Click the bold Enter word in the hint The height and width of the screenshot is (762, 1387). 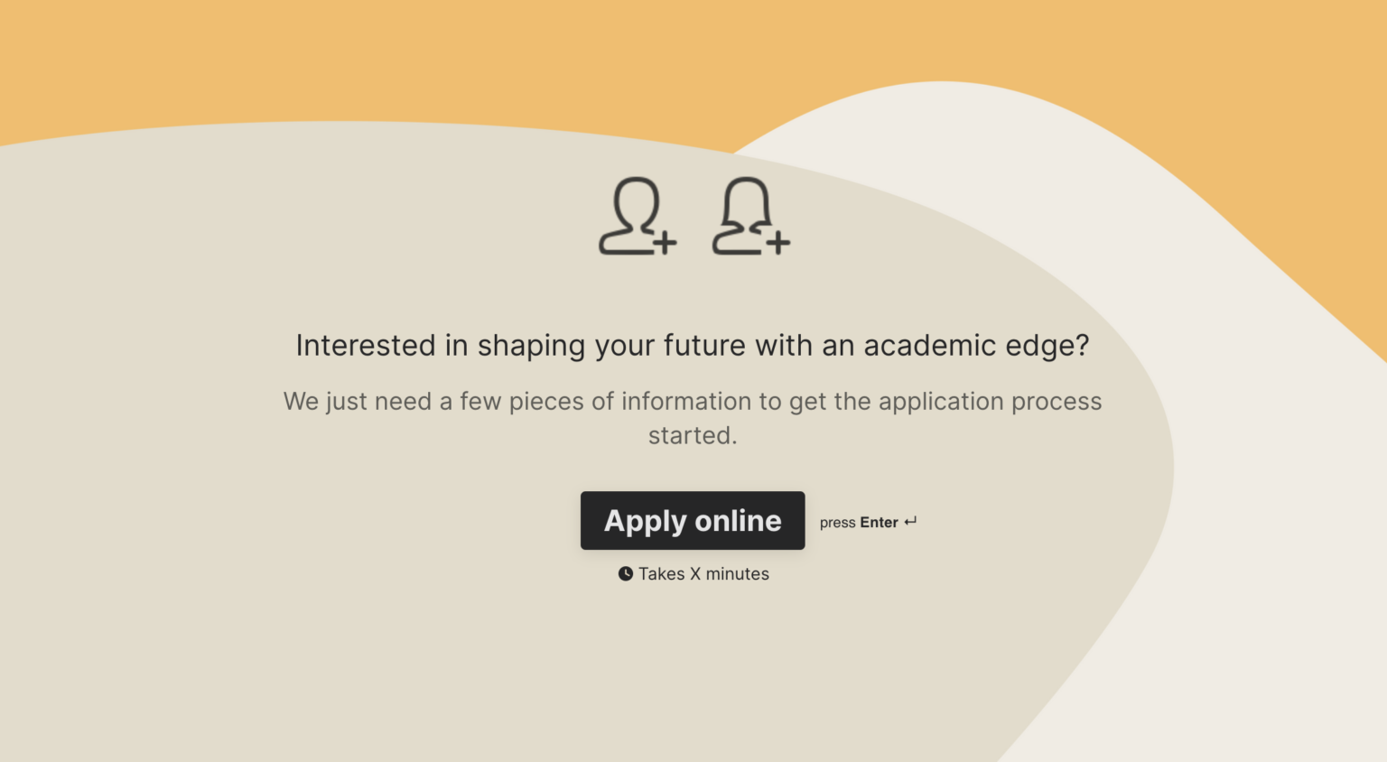coord(879,522)
